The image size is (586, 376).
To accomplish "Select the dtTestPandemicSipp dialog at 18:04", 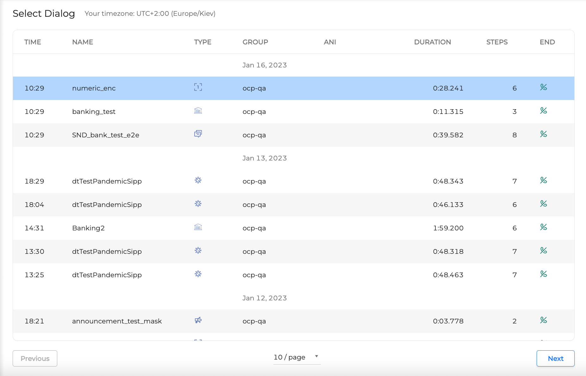I will (x=107, y=205).
